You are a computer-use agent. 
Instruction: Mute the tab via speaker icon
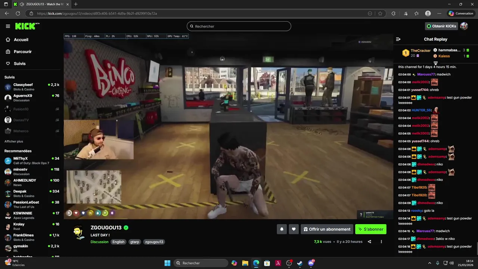22,4
